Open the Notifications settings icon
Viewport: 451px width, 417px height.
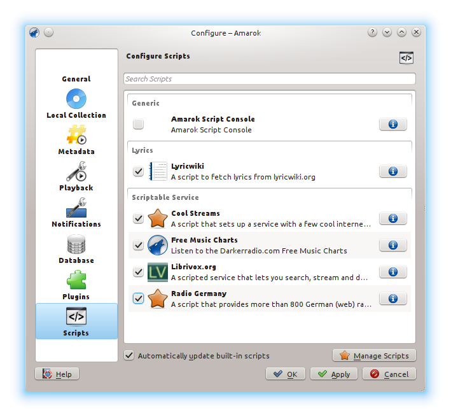pyautogui.click(x=76, y=207)
